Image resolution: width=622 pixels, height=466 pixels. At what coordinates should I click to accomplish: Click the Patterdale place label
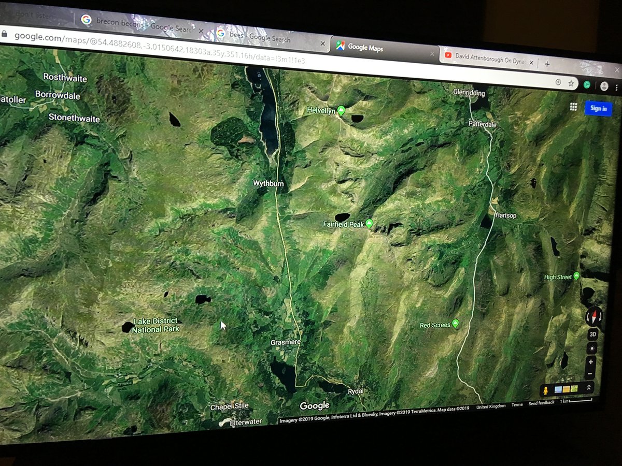(482, 124)
